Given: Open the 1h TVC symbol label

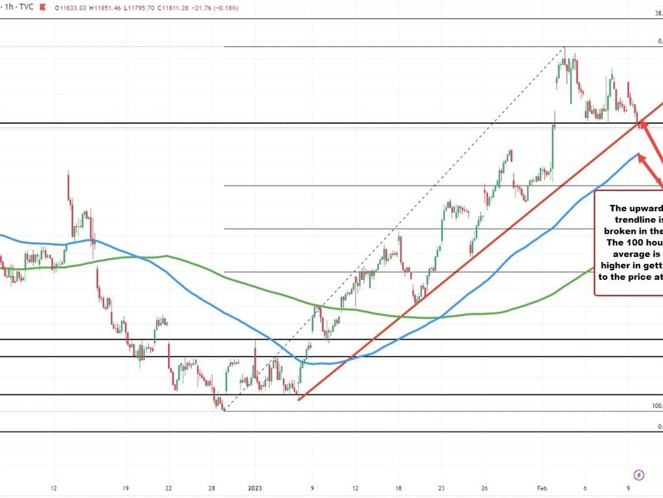Looking at the screenshot, I should 20,8.
